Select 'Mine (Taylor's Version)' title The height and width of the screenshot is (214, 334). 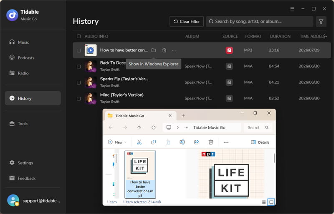pos(122,95)
